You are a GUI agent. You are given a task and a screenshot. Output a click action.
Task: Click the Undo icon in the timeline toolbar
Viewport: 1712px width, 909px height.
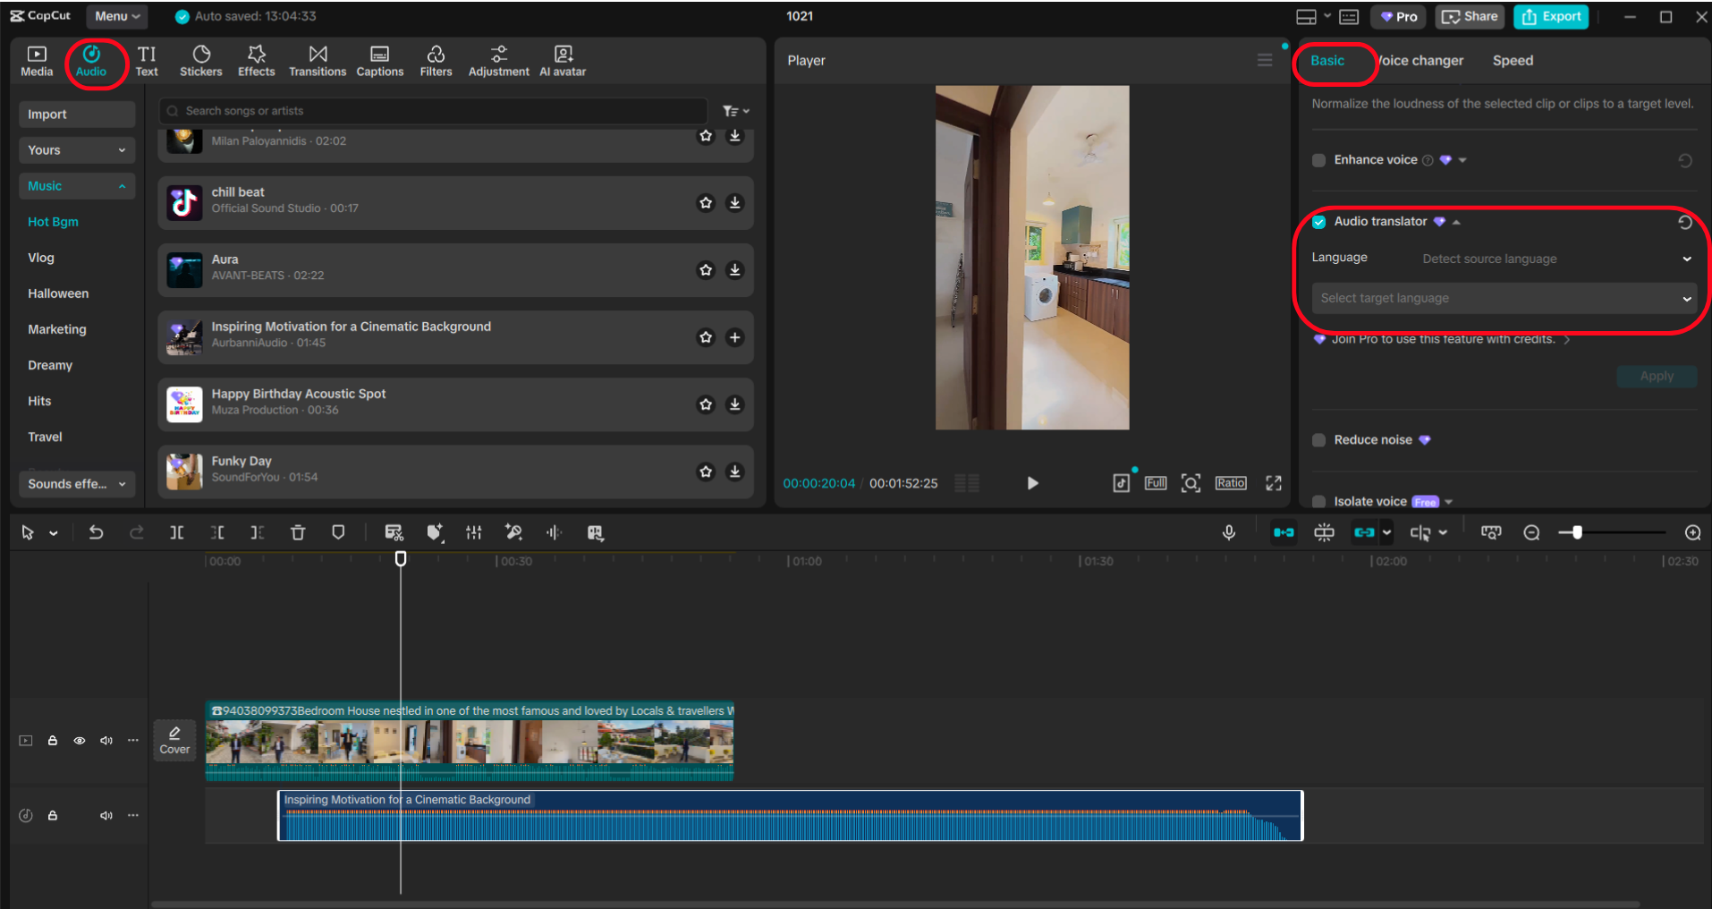coord(96,532)
